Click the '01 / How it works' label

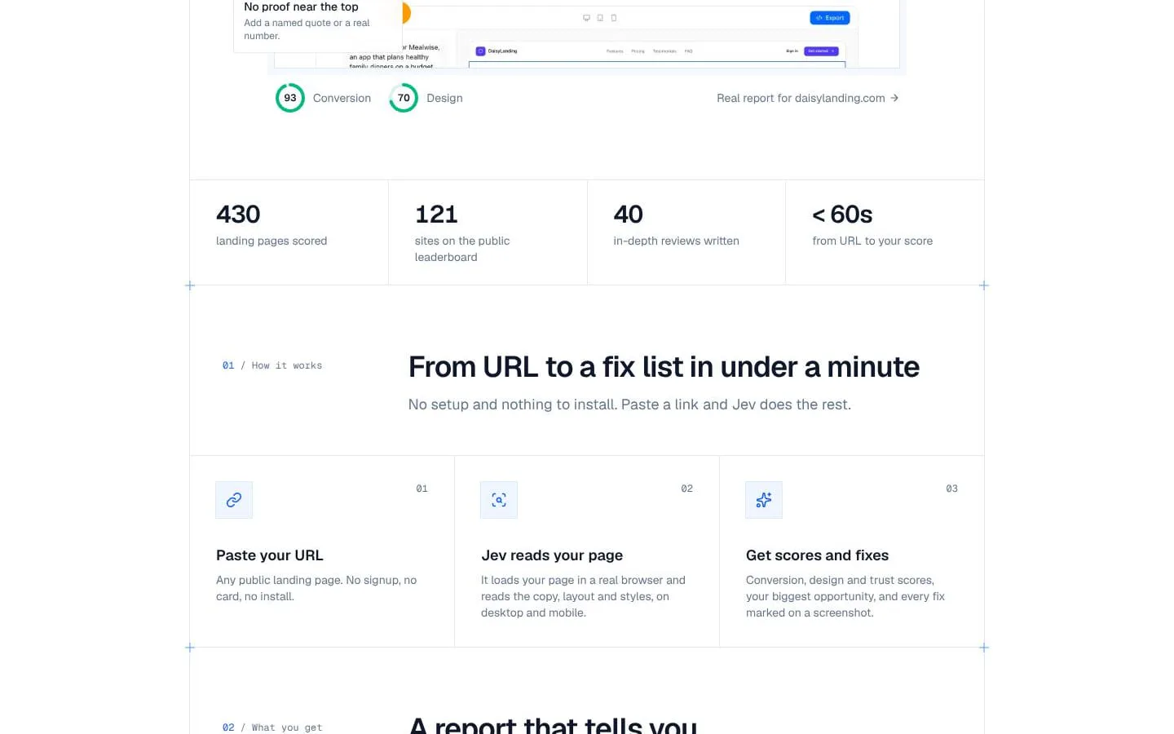point(272,365)
